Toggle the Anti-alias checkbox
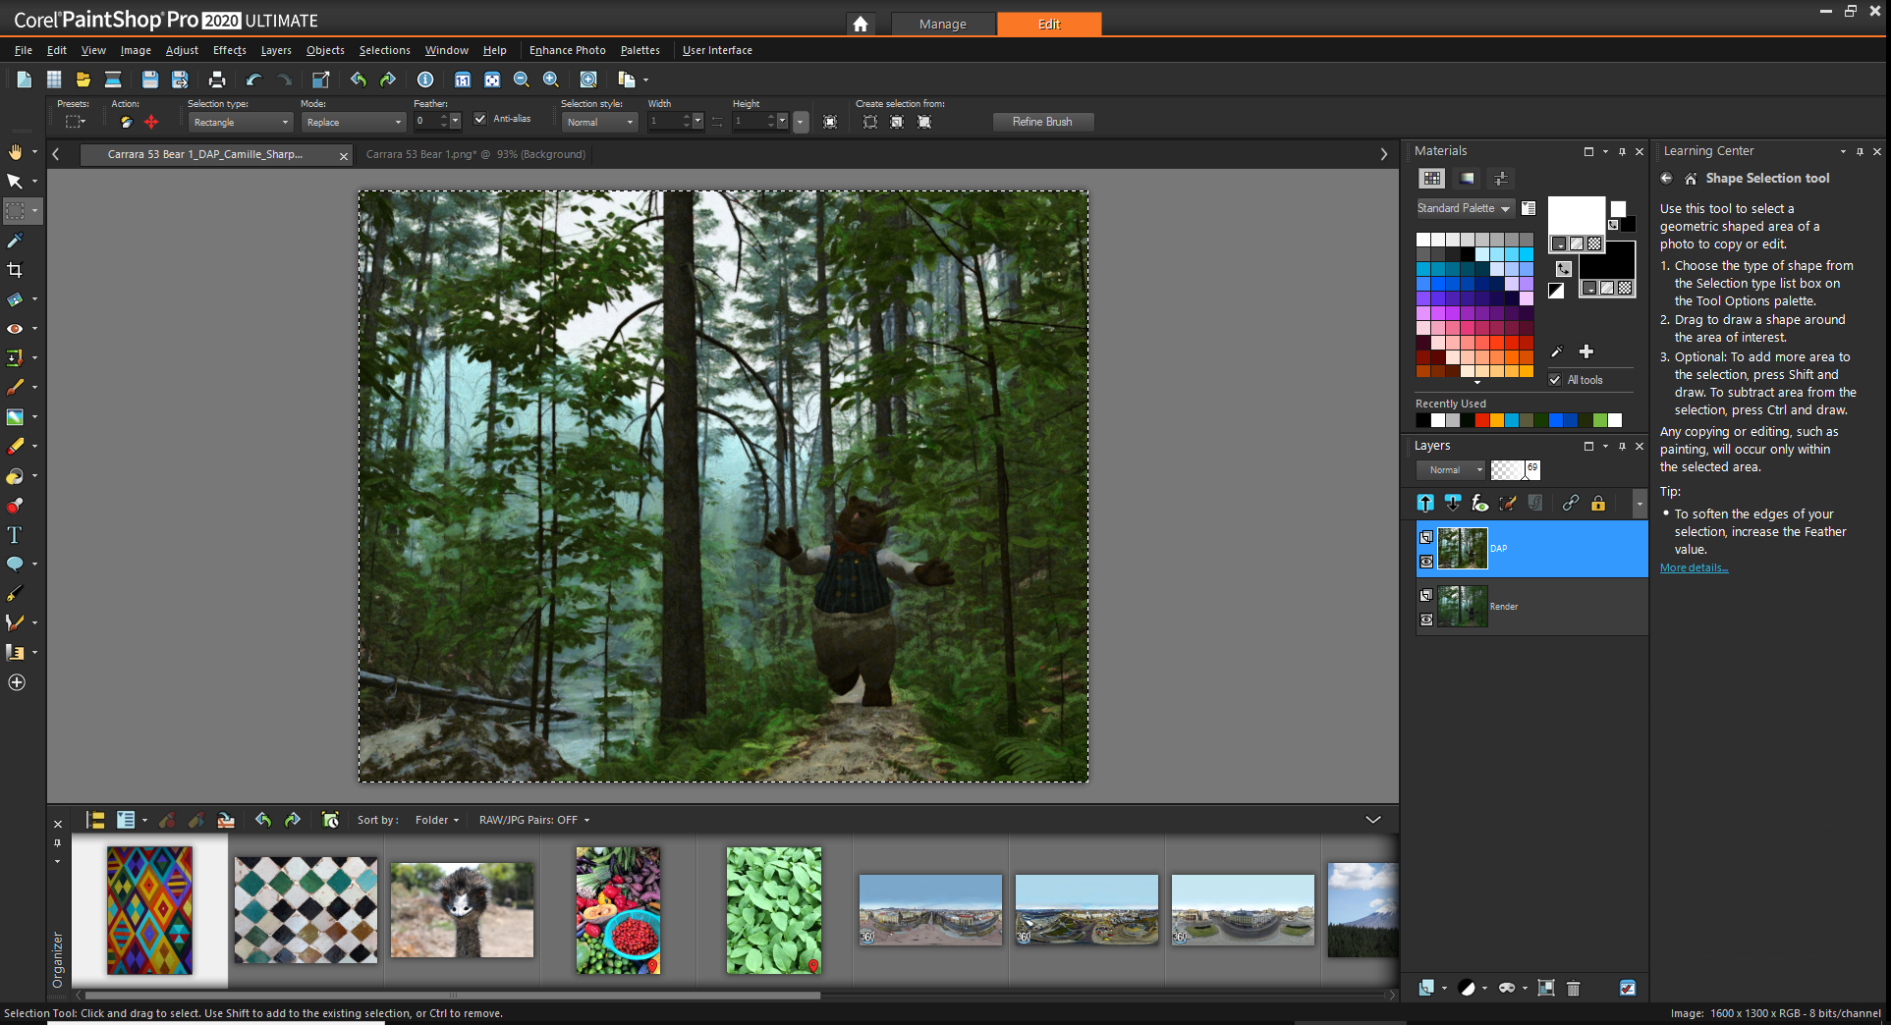Viewport: 1891px width, 1025px height. click(x=480, y=119)
